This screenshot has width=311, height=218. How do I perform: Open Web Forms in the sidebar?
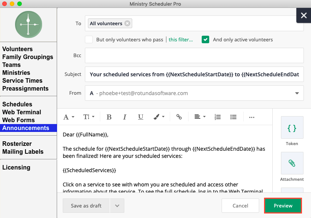coord(18,120)
